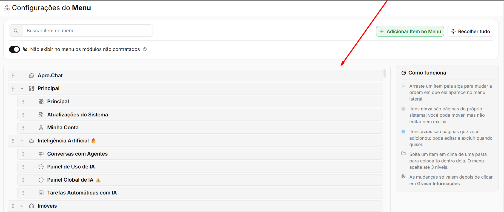Click the robot icon next to Inteligência Artificial
This screenshot has width=504, height=212.
click(x=31, y=141)
